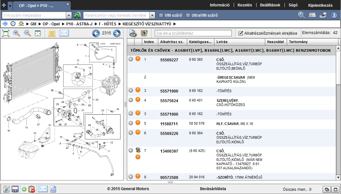Navigate to P10 - ASTRA-J breadcrumb
341x194 pixels.
coord(79,24)
